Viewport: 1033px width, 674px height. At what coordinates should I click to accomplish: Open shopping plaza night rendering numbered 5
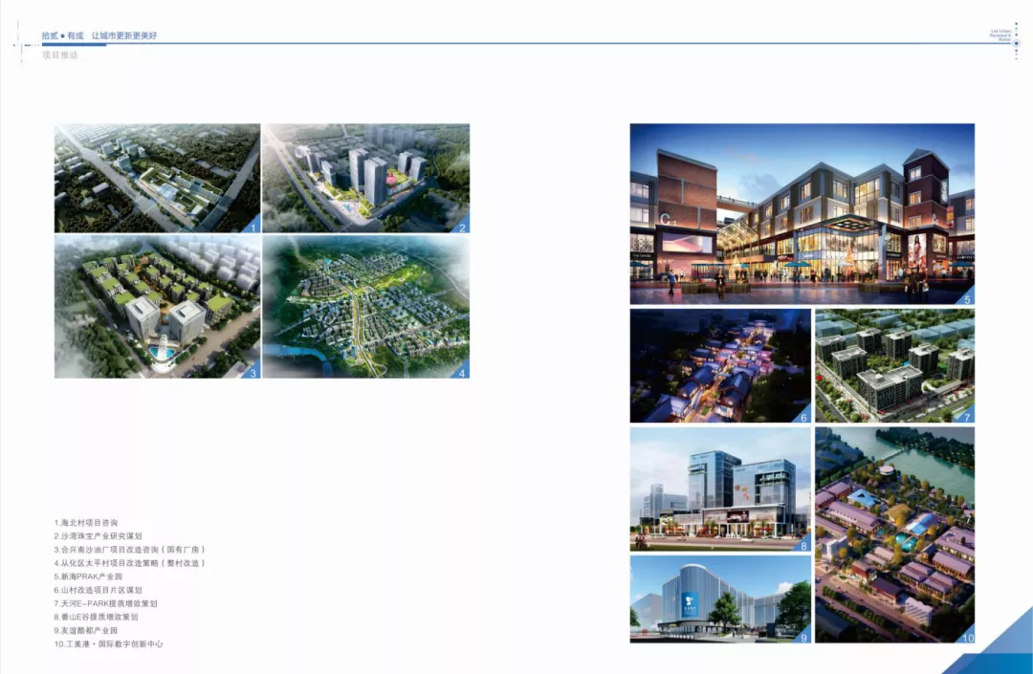coord(802,214)
